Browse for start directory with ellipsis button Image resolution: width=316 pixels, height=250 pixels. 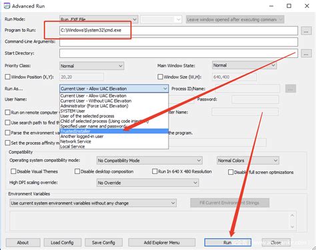click(x=306, y=53)
